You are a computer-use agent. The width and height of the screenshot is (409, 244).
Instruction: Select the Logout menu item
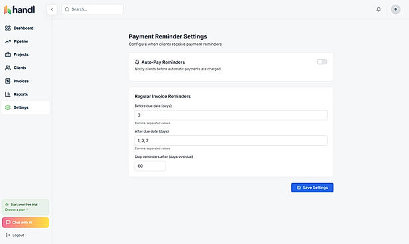[x=15, y=235]
